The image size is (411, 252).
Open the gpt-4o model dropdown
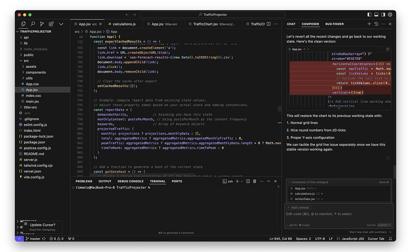click(x=292, y=225)
